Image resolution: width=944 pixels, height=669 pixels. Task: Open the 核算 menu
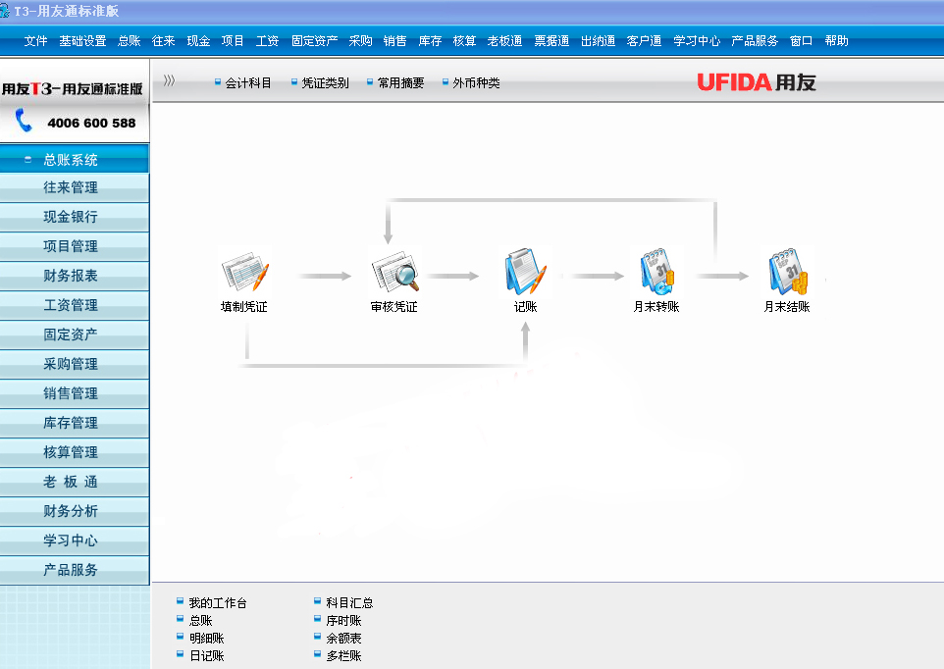click(465, 41)
